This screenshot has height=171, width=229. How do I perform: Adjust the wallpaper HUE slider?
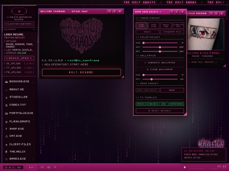coord(160,75)
